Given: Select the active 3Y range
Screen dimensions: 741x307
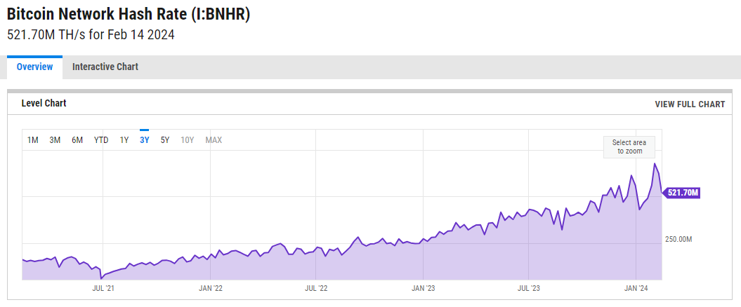Looking at the screenshot, I should (145, 140).
